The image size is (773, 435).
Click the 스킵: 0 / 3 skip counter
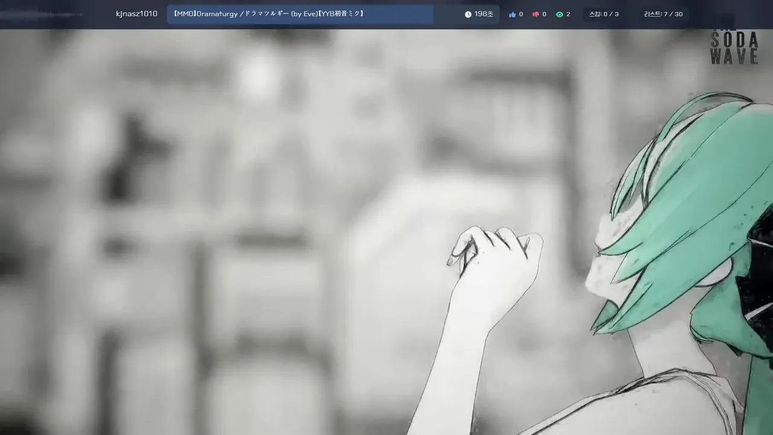click(604, 14)
